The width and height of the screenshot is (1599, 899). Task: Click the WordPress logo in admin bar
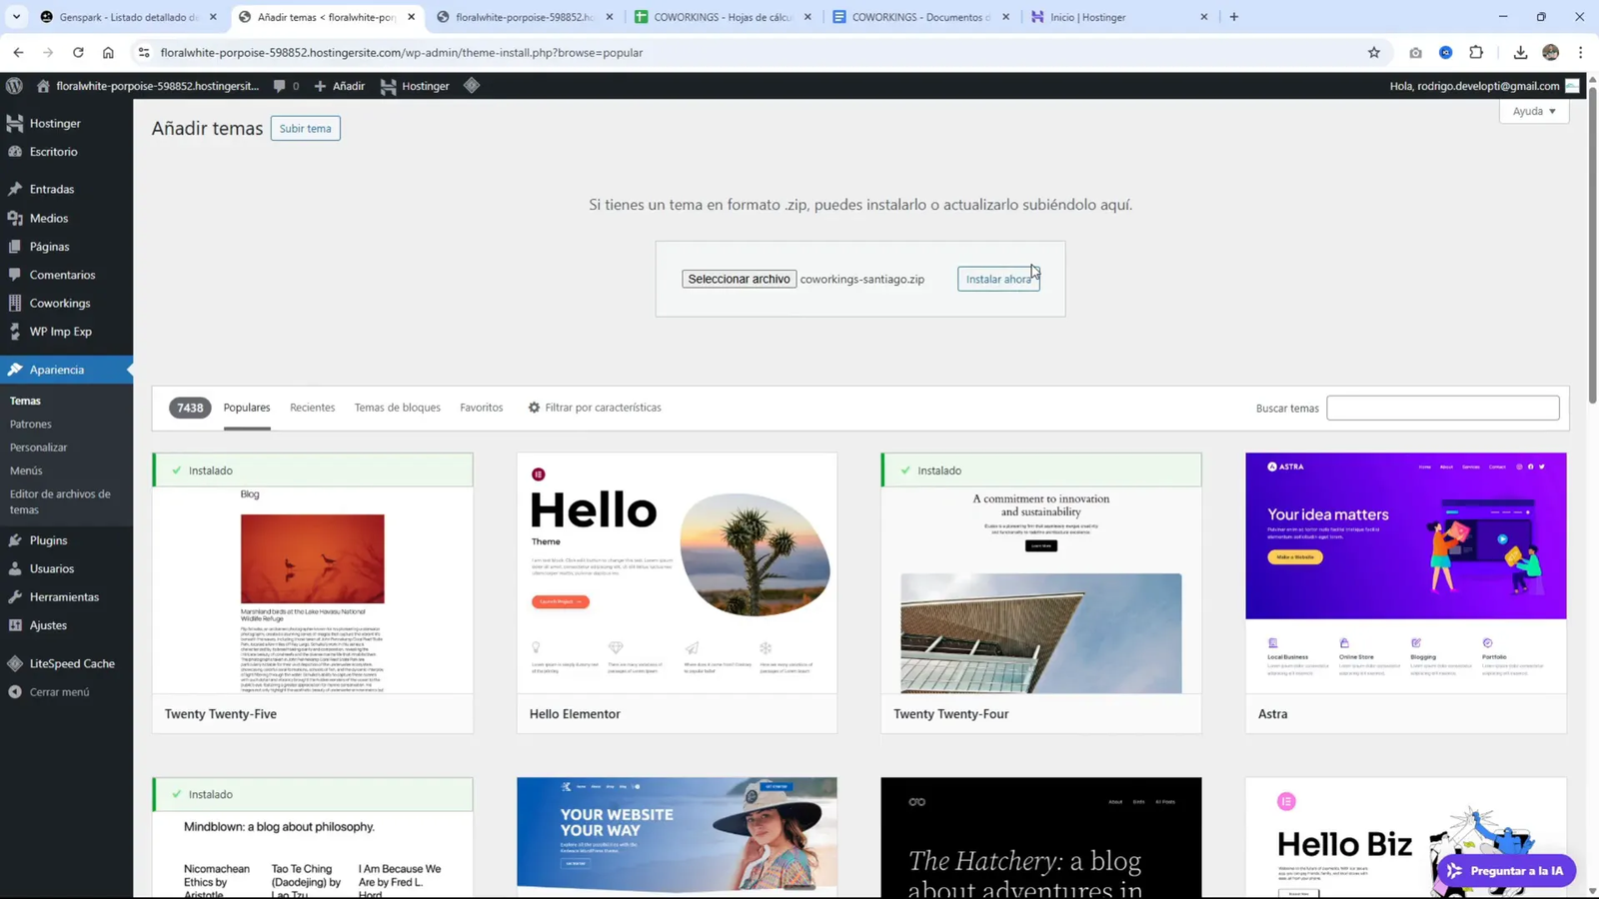pyautogui.click(x=14, y=86)
